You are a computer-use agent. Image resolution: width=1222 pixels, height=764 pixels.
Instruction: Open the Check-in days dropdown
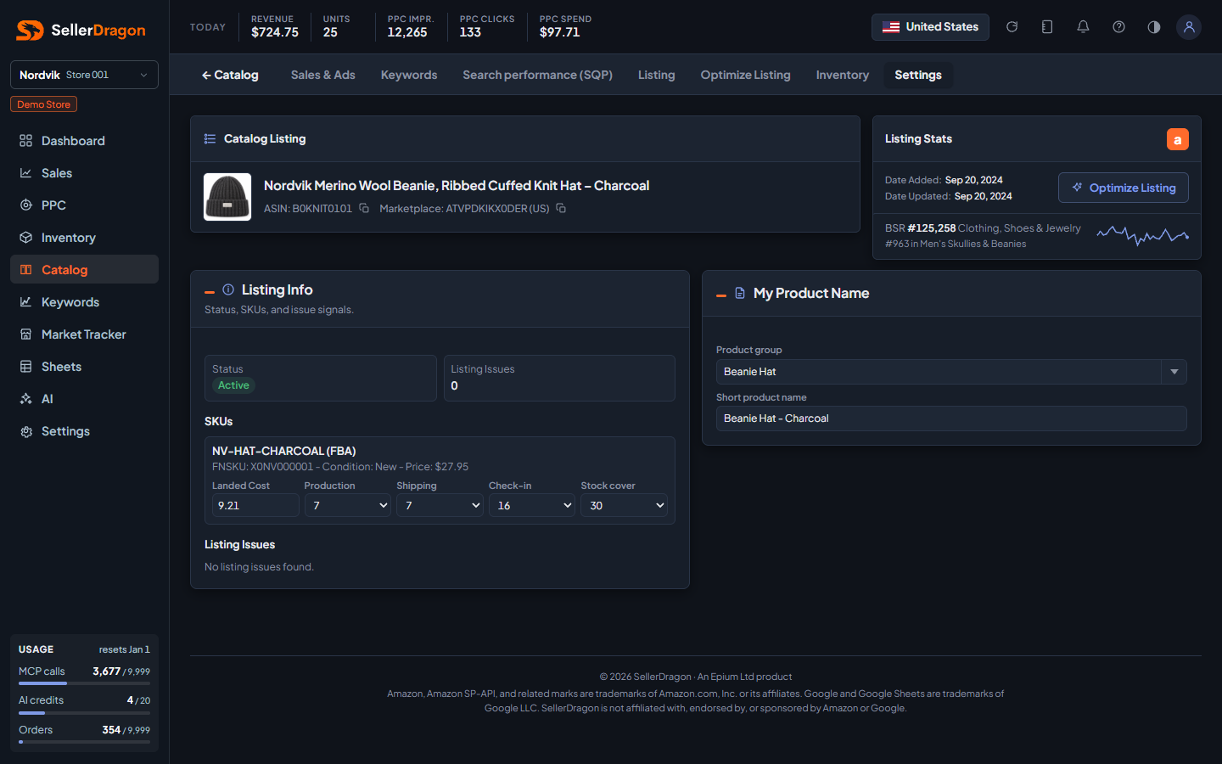pyautogui.click(x=532, y=505)
